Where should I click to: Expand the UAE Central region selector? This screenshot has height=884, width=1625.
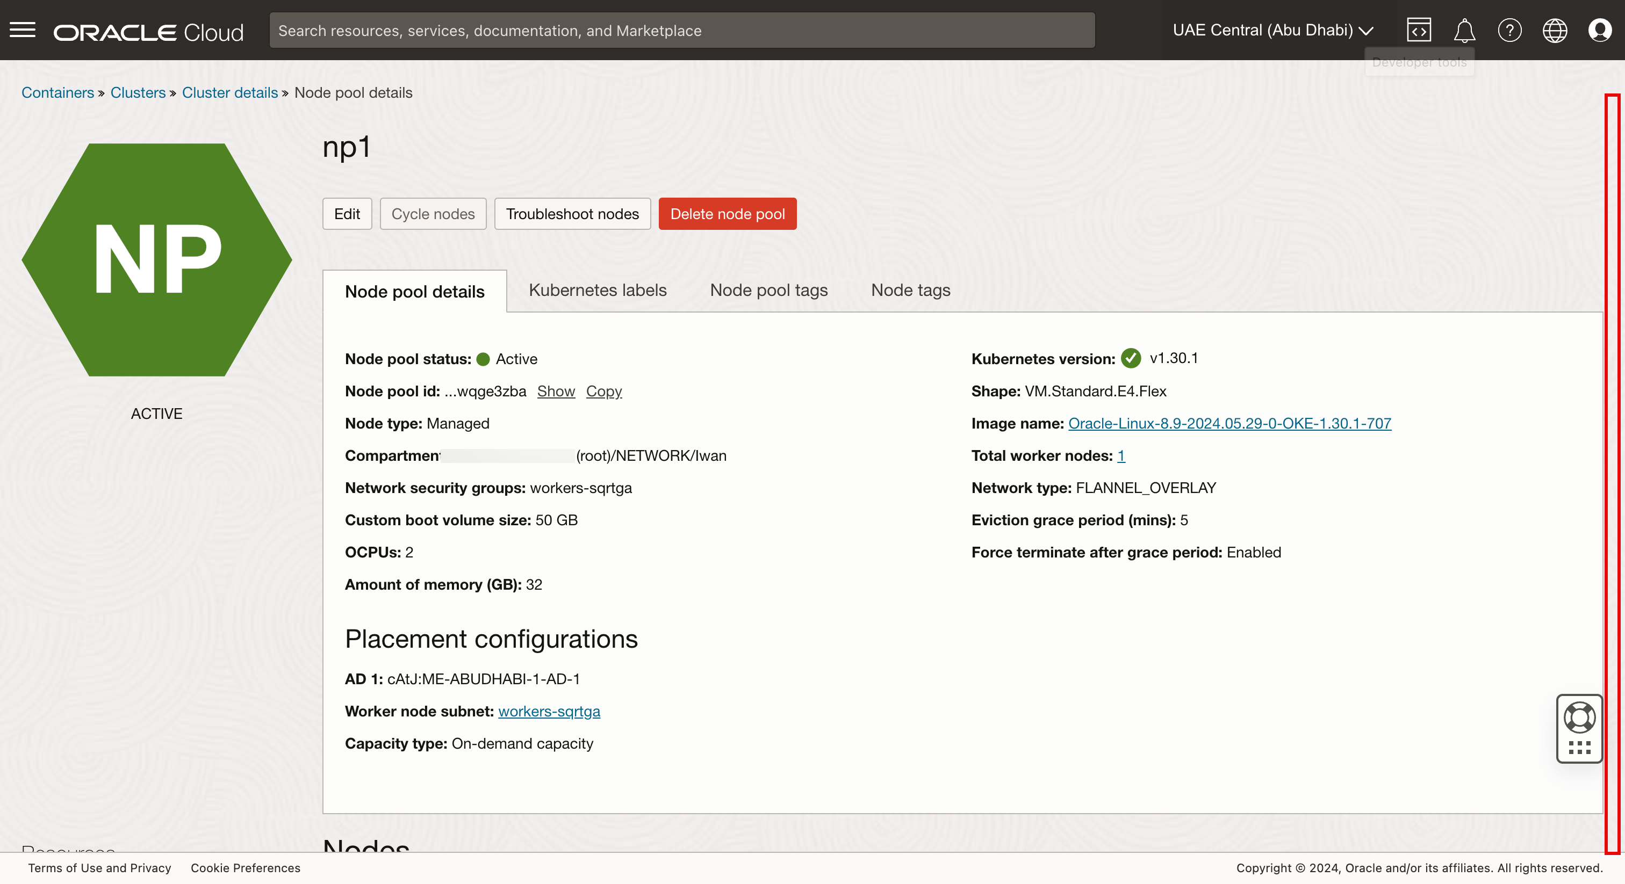pyautogui.click(x=1272, y=30)
